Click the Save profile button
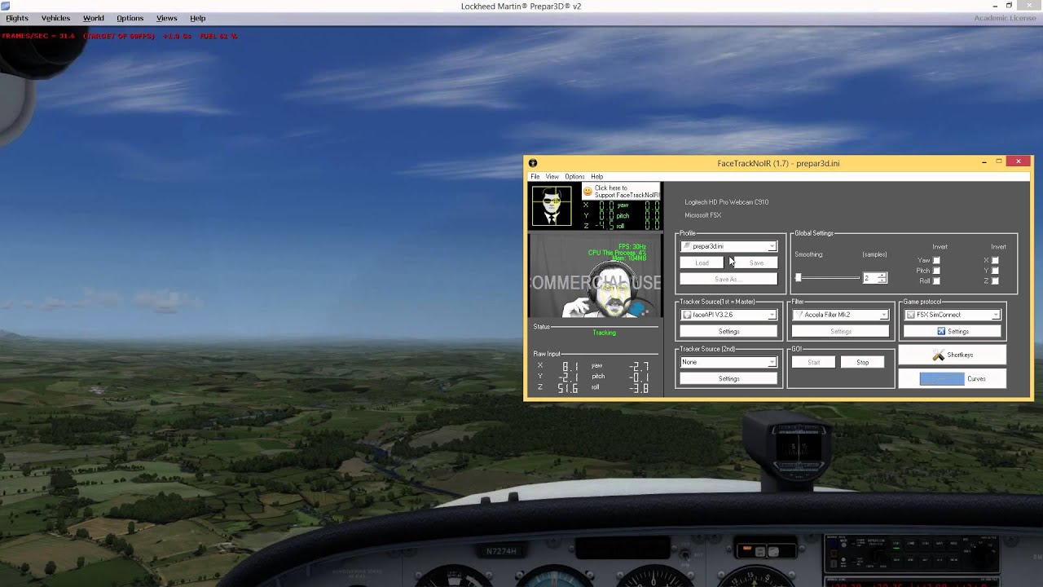1043x587 pixels. pos(756,263)
